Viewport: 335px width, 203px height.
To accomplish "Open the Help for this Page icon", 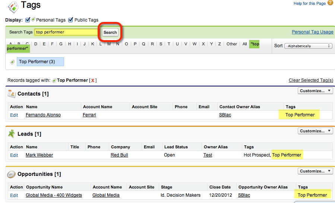I will [x=330, y=3].
